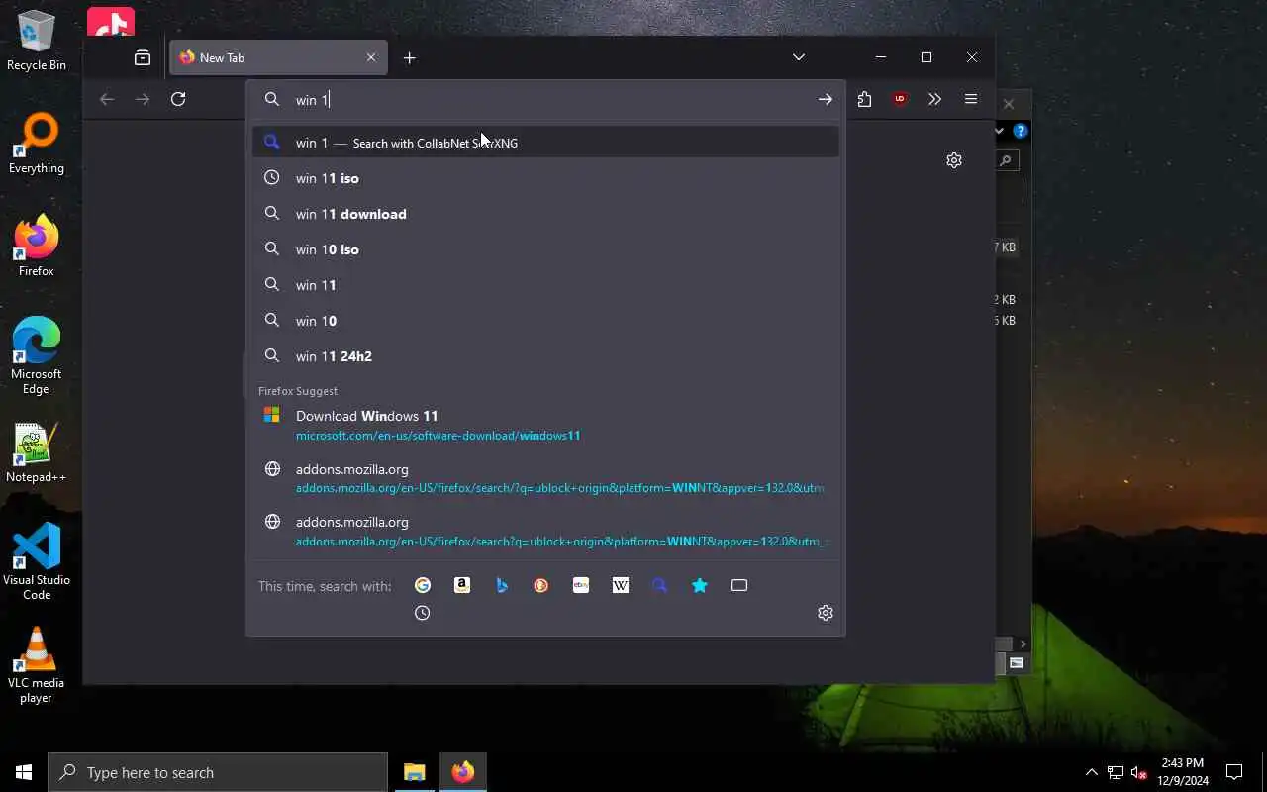Open Recycle Bin desktop icon
Image resolution: width=1267 pixels, height=792 pixels.
click(x=37, y=41)
